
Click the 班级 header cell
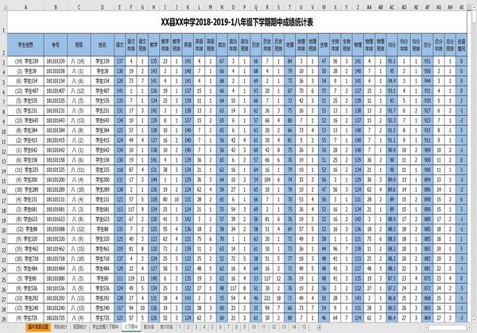pyautogui.click(x=79, y=45)
